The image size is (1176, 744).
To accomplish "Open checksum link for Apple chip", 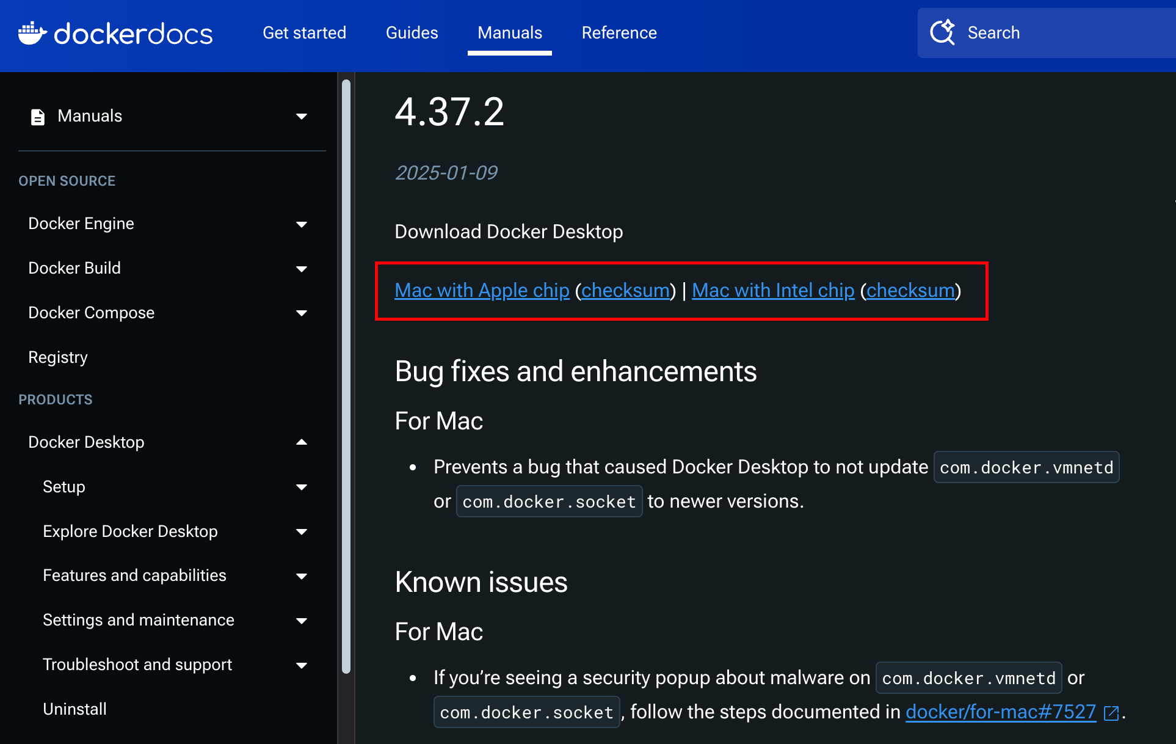I will (625, 291).
